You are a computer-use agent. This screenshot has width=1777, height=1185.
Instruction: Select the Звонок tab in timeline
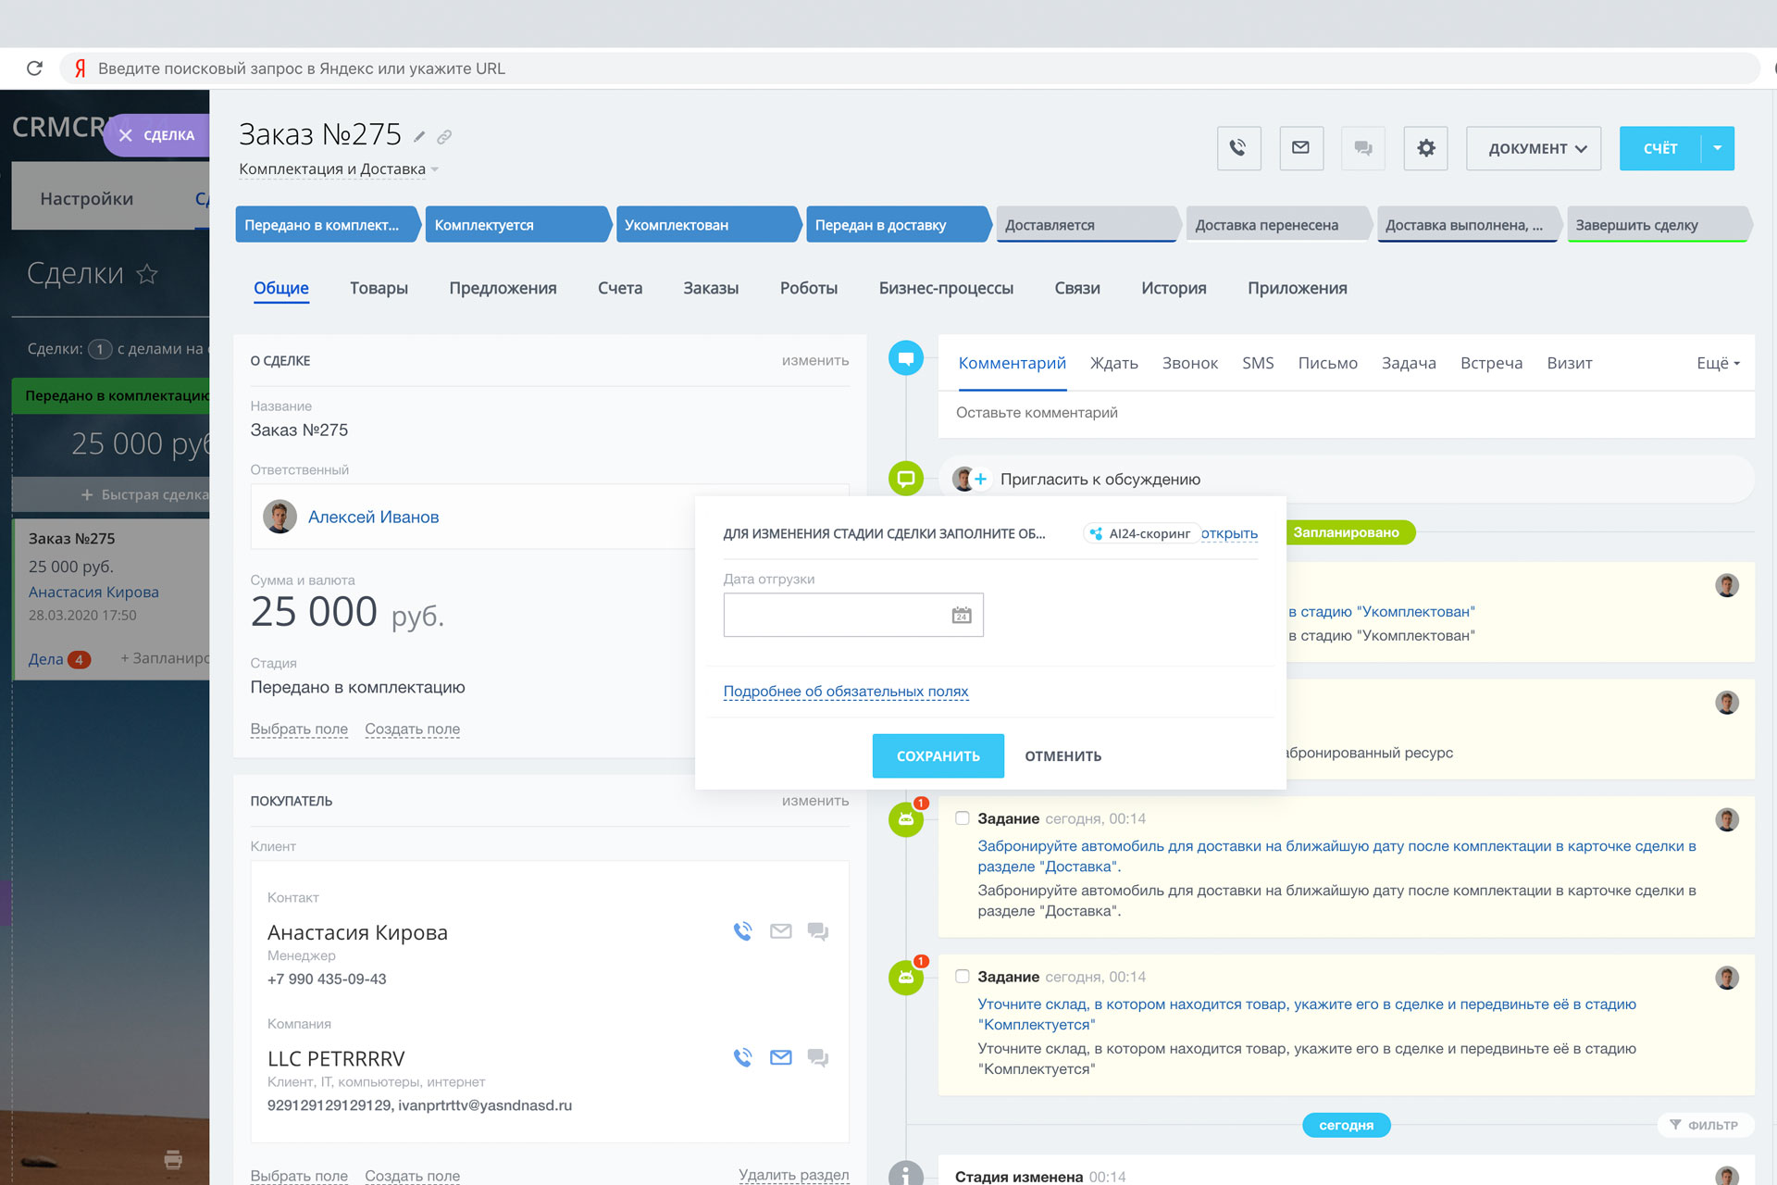click(1189, 363)
